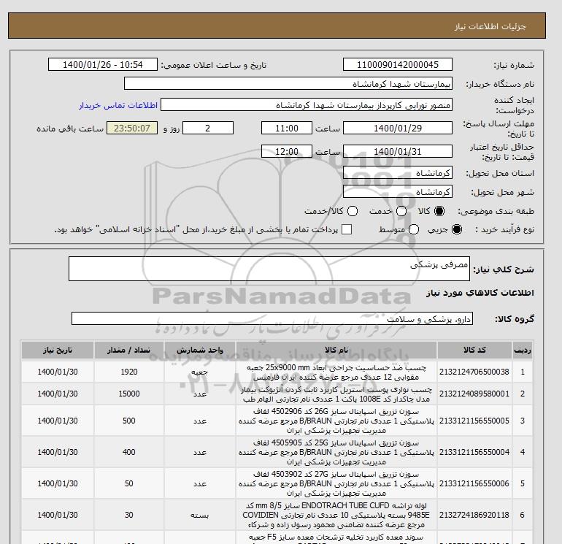Select the خدمت radio button
The height and width of the screenshot is (544, 562).
(x=401, y=211)
